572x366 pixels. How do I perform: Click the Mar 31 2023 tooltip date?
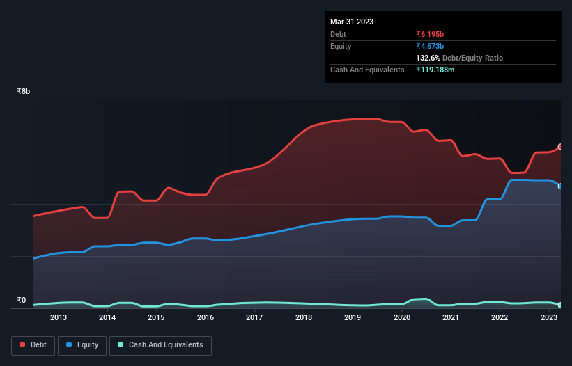point(352,22)
